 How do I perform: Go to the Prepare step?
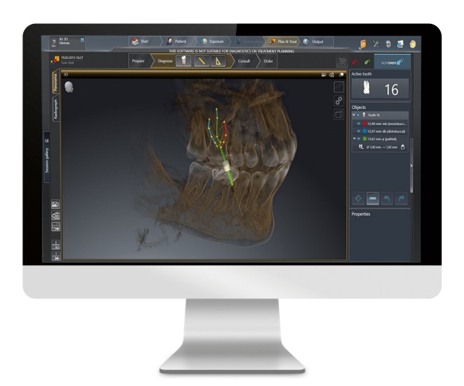click(138, 61)
